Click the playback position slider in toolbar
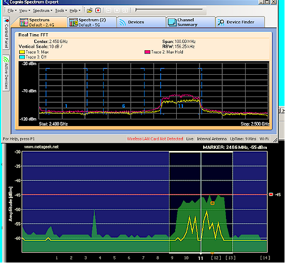Screen dimensions: 285x263 pyautogui.click(x=169, y=9)
